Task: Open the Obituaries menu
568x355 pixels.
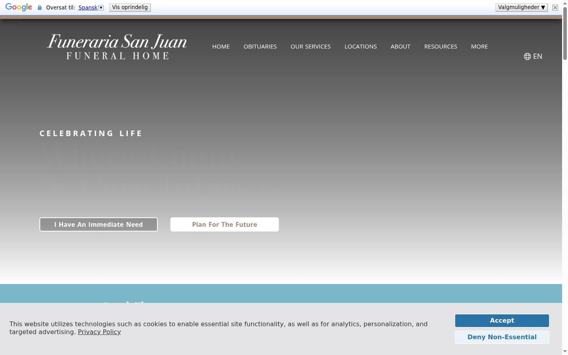Action: [260, 47]
